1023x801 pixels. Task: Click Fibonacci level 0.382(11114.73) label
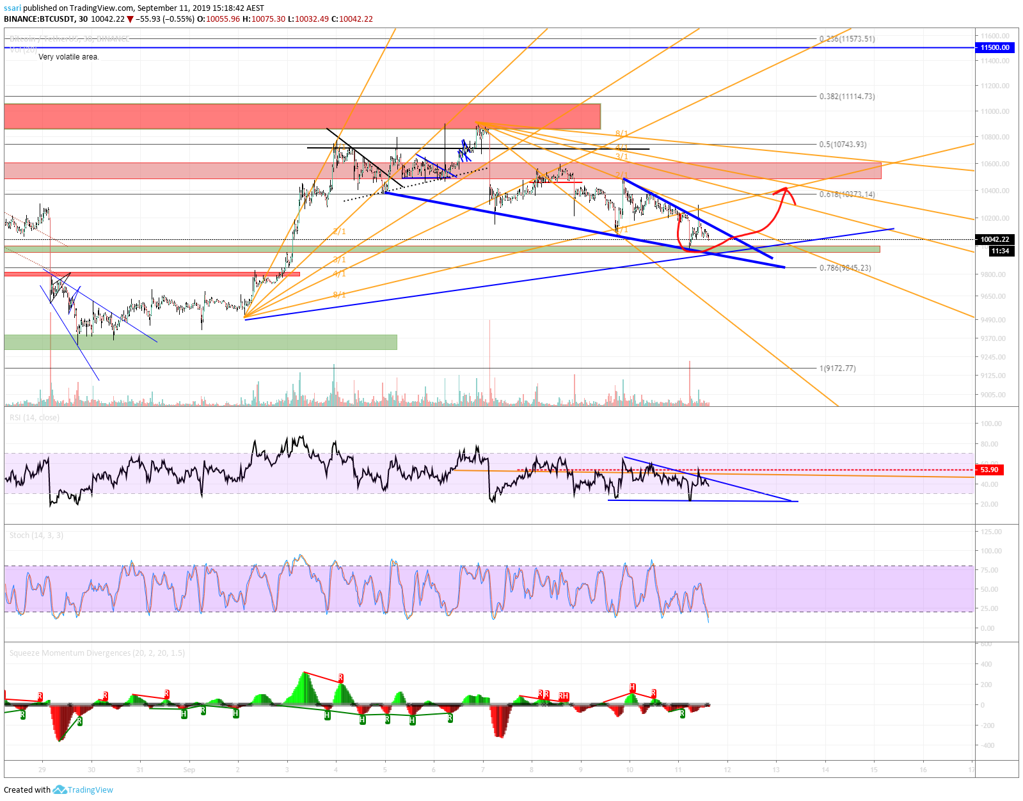tap(847, 97)
